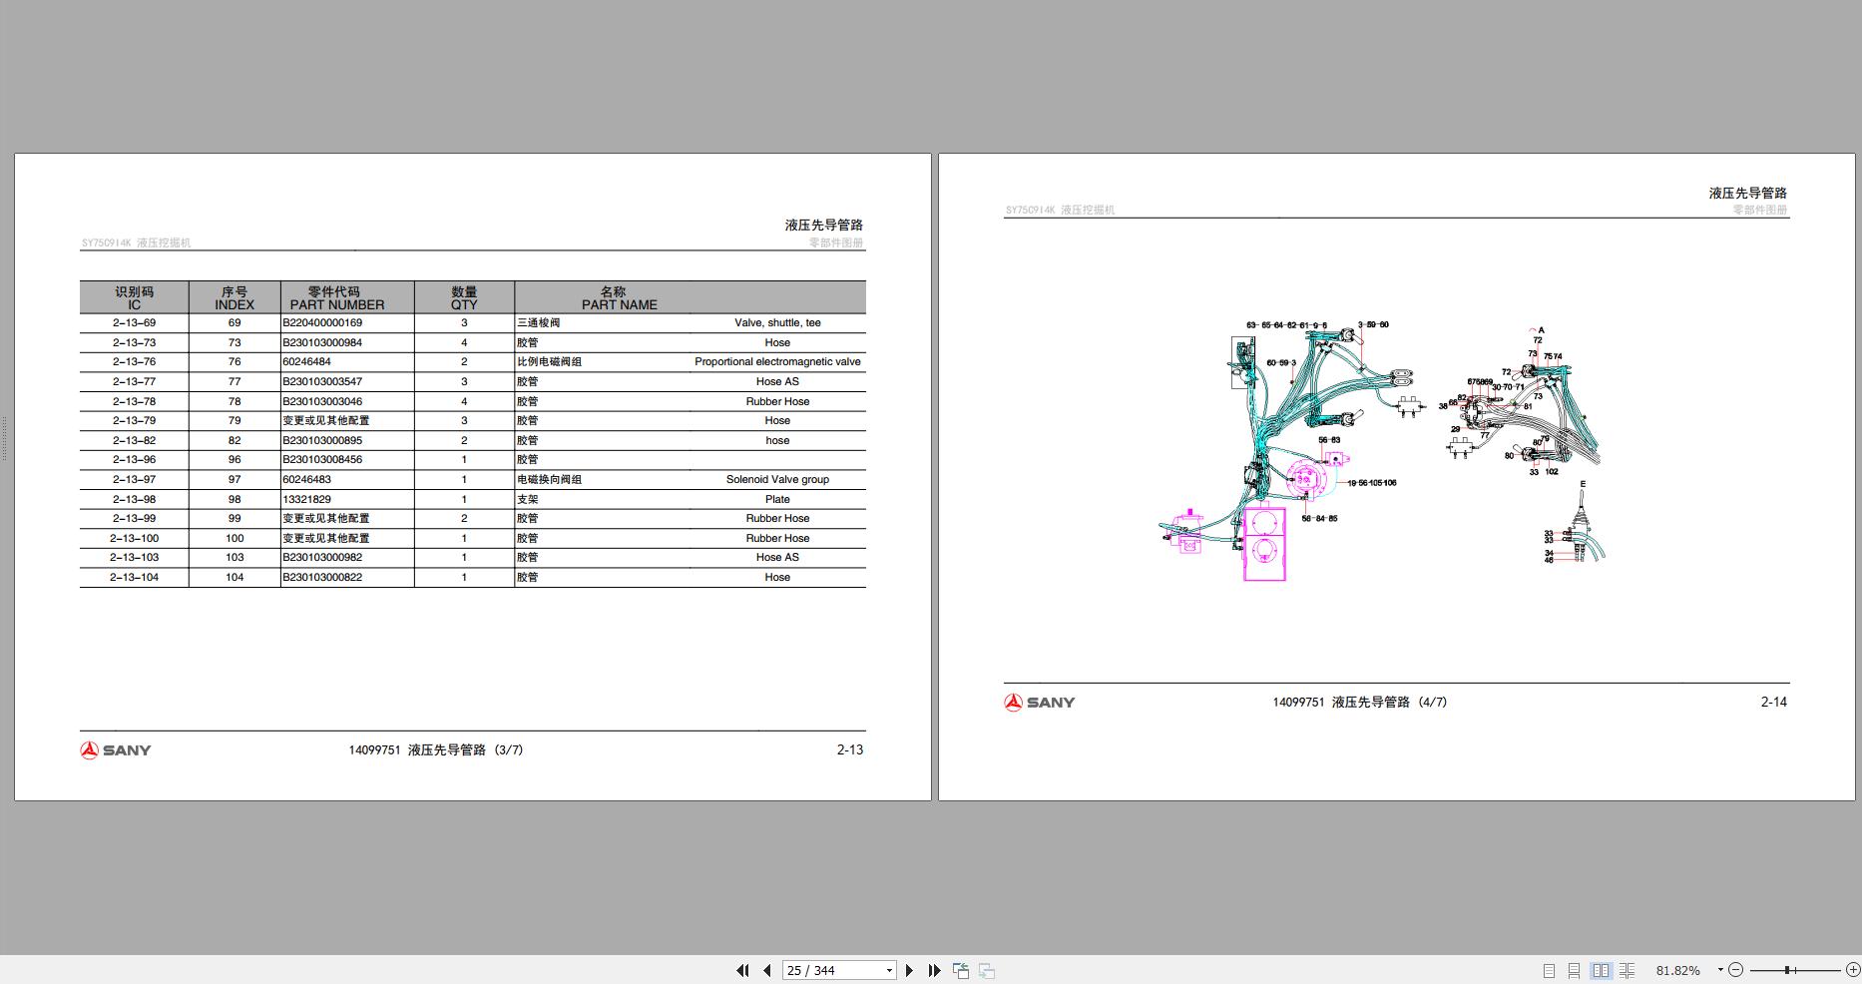Click part number B230103000822
This screenshot has height=984, width=1862.
click(x=322, y=578)
